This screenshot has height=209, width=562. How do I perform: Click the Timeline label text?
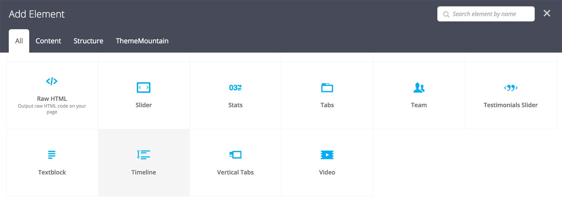coord(143,172)
